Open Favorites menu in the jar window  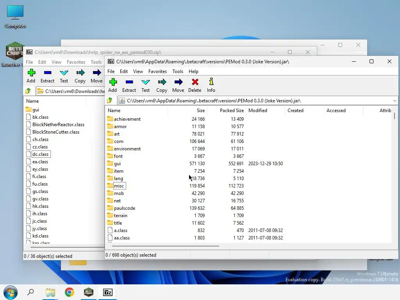[157, 71]
